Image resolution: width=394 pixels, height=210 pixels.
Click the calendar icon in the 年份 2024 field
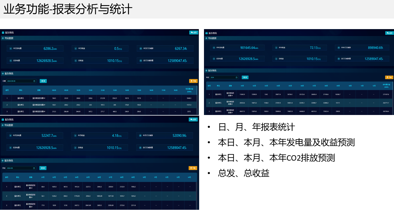[x=237, y=77]
